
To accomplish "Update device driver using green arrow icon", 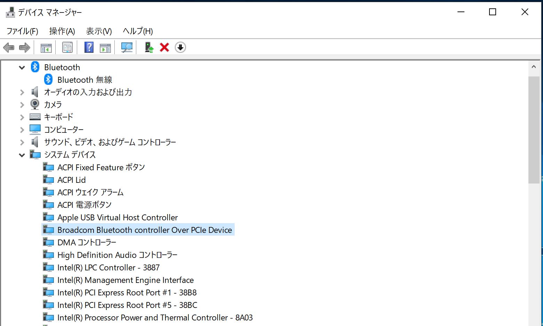I will pyautogui.click(x=149, y=47).
